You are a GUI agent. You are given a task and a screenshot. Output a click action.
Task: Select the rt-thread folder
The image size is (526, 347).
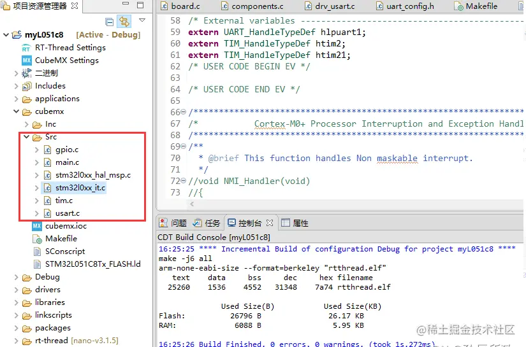[52, 341]
